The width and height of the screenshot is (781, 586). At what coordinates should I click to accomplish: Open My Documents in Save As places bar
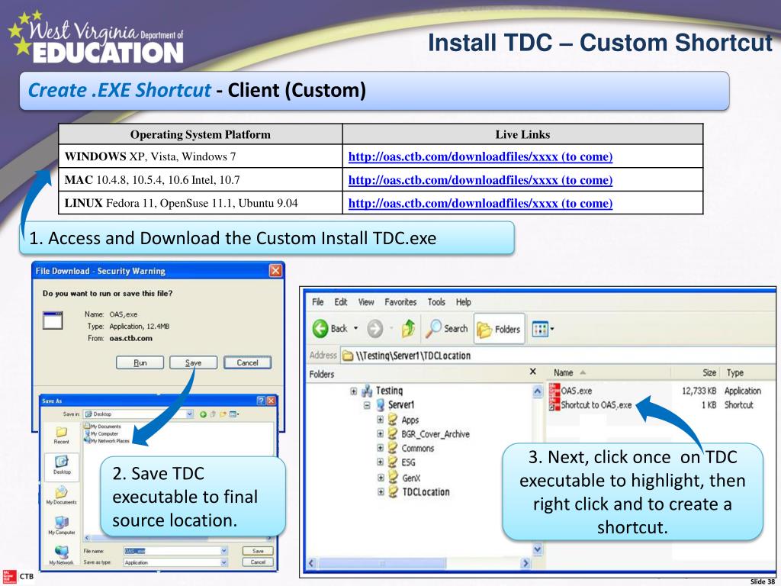[61, 495]
